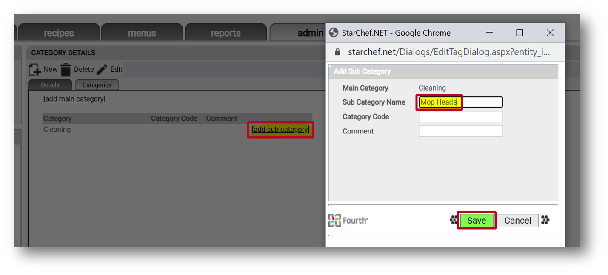Click the add sub category link
The width and height of the screenshot is (608, 275).
coord(281,129)
